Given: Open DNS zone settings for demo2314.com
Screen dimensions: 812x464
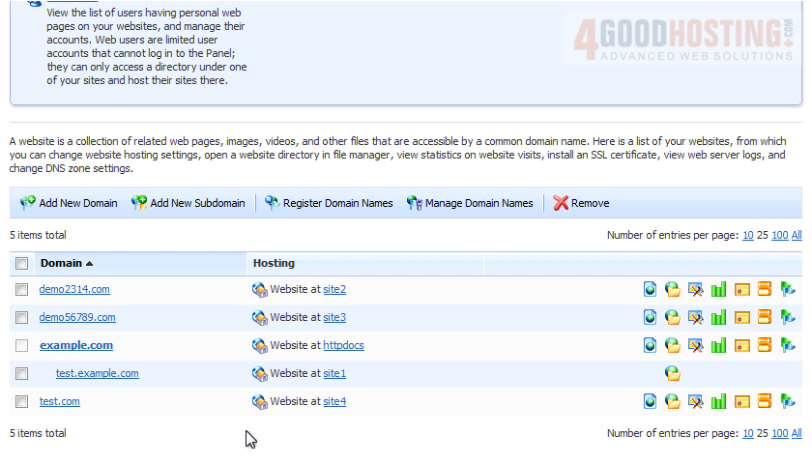Looking at the screenshot, I should point(788,289).
